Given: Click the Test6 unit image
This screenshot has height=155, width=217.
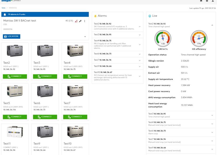Looking at the screenshot, I should [x=45, y=91].
